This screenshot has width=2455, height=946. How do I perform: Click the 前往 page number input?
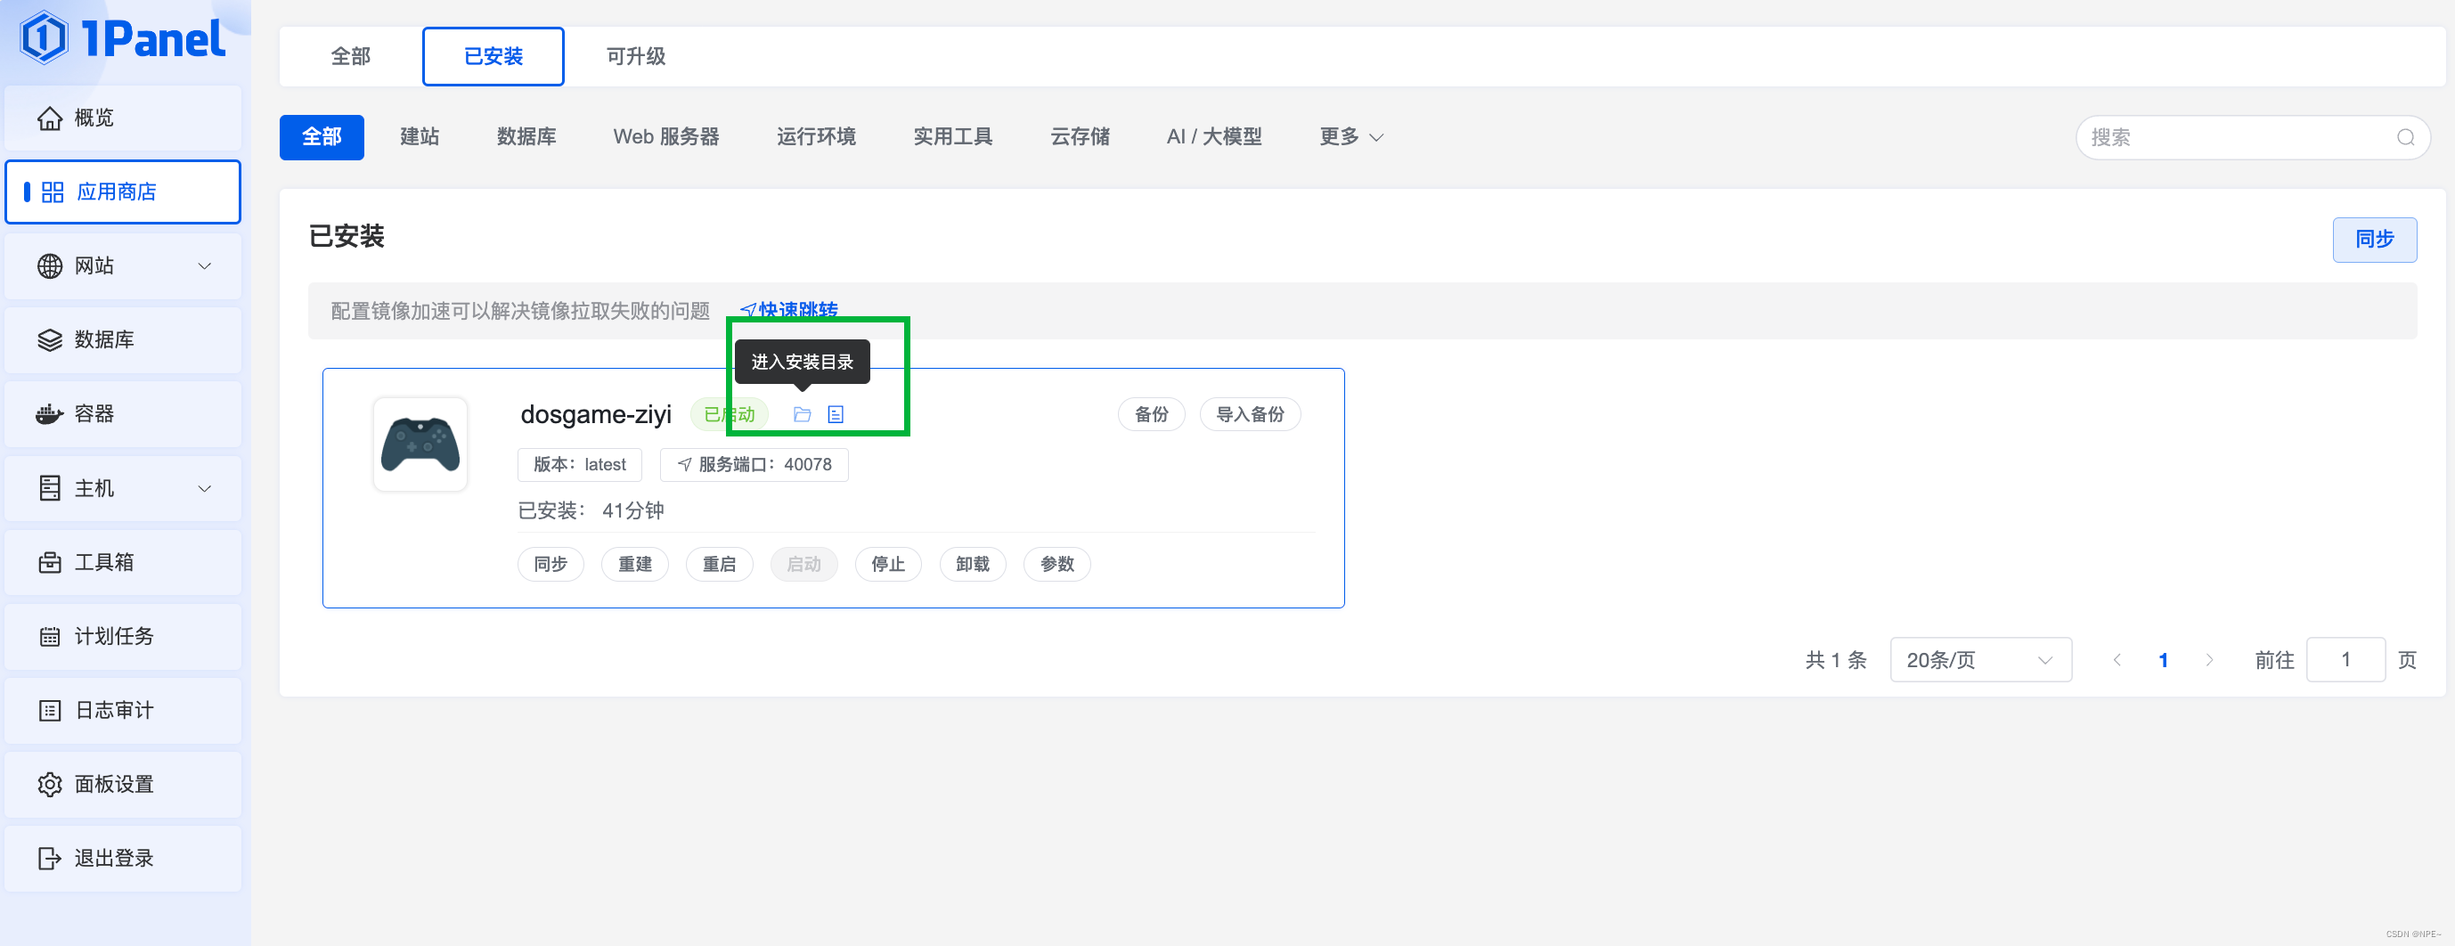[x=2345, y=659]
